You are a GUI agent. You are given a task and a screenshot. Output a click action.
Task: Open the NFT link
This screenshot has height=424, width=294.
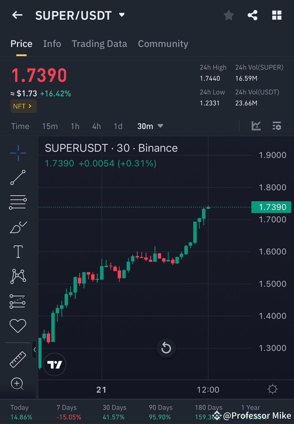pyautogui.click(x=23, y=106)
